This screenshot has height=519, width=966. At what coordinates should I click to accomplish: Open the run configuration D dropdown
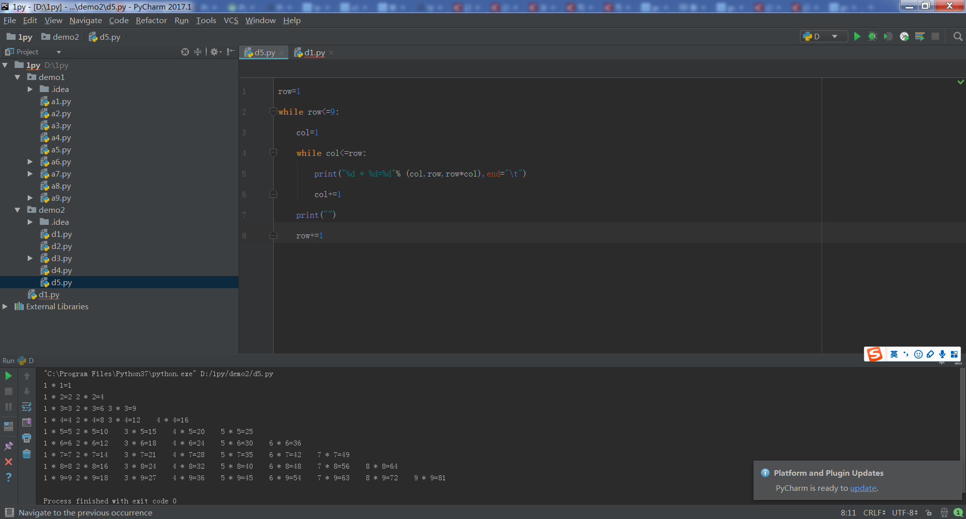tap(824, 36)
